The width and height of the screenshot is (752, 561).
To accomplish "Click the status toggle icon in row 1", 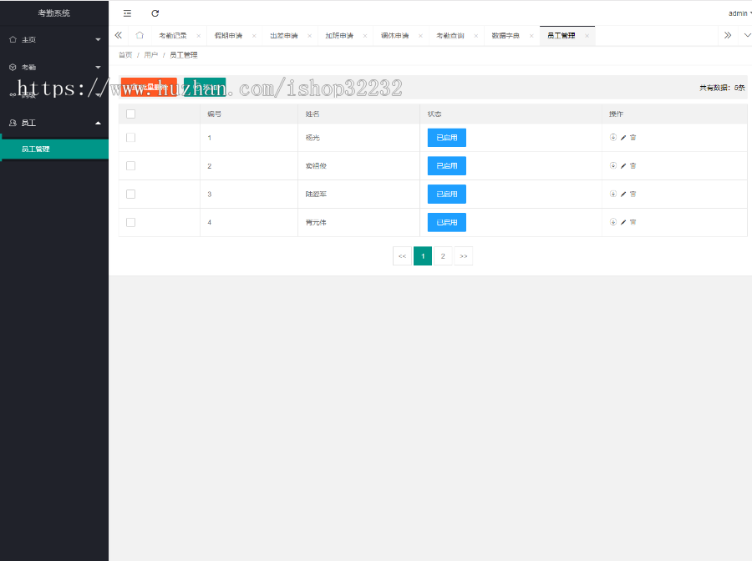I will [x=613, y=138].
